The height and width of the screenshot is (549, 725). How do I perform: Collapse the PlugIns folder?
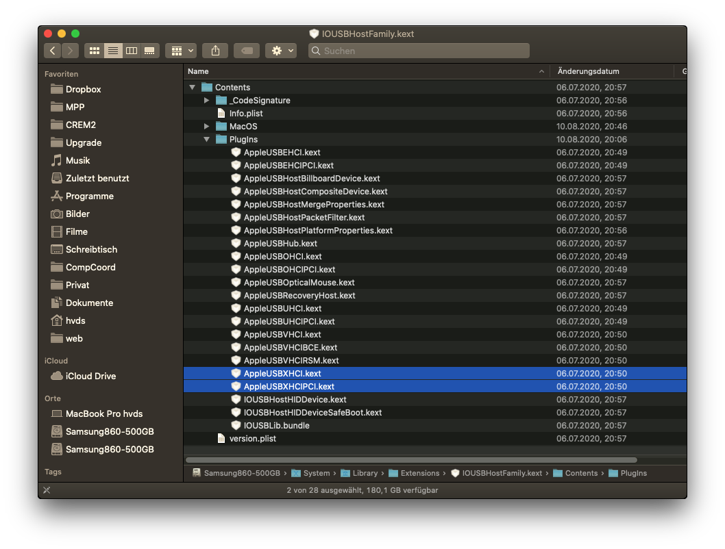pyautogui.click(x=207, y=139)
